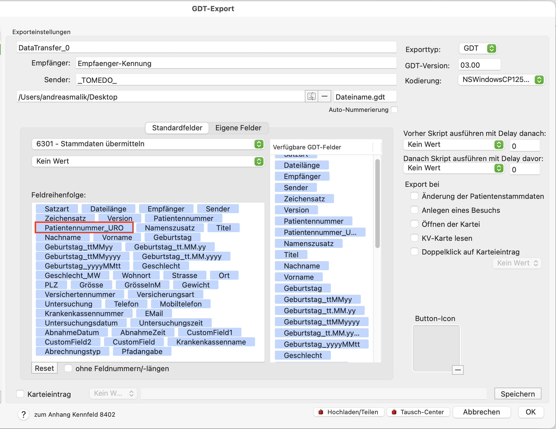Open the 6301 Stammdaten übermitteln dropdown

pyautogui.click(x=148, y=144)
